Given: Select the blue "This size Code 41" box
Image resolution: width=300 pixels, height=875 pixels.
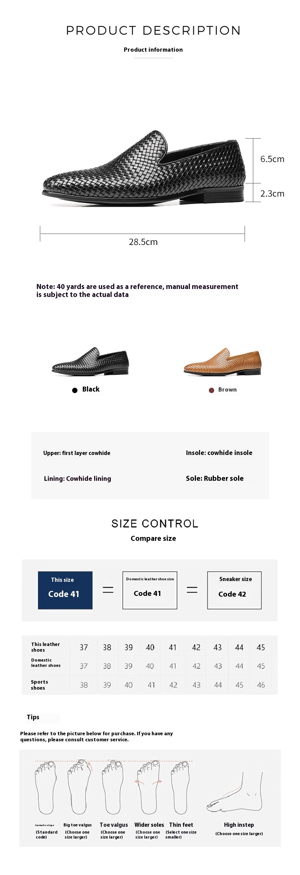Looking at the screenshot, I should click(65, 590).
